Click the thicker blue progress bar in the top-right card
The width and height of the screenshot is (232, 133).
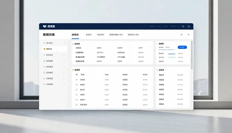point(171,54)
